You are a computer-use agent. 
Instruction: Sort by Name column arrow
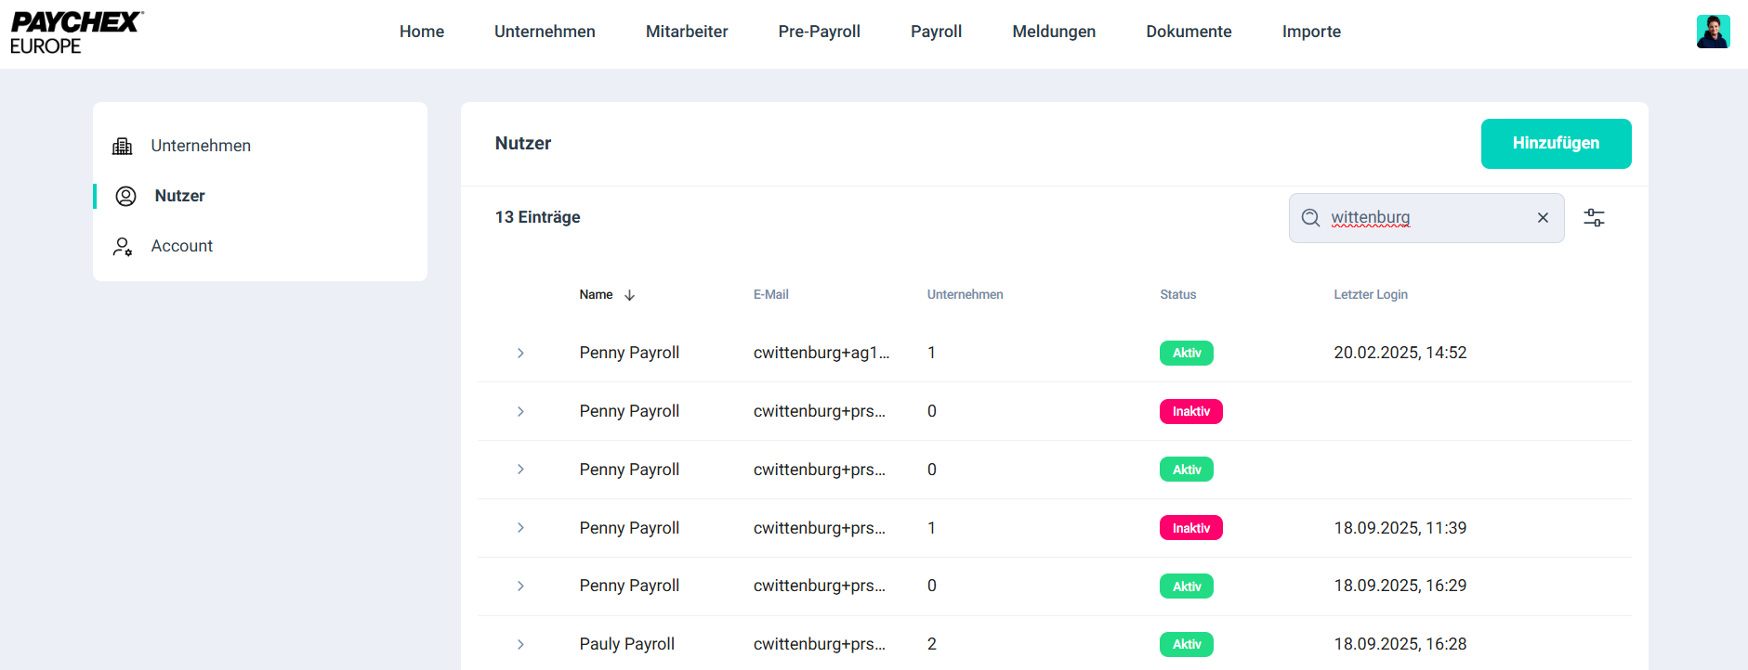click(x=629, y=295)
